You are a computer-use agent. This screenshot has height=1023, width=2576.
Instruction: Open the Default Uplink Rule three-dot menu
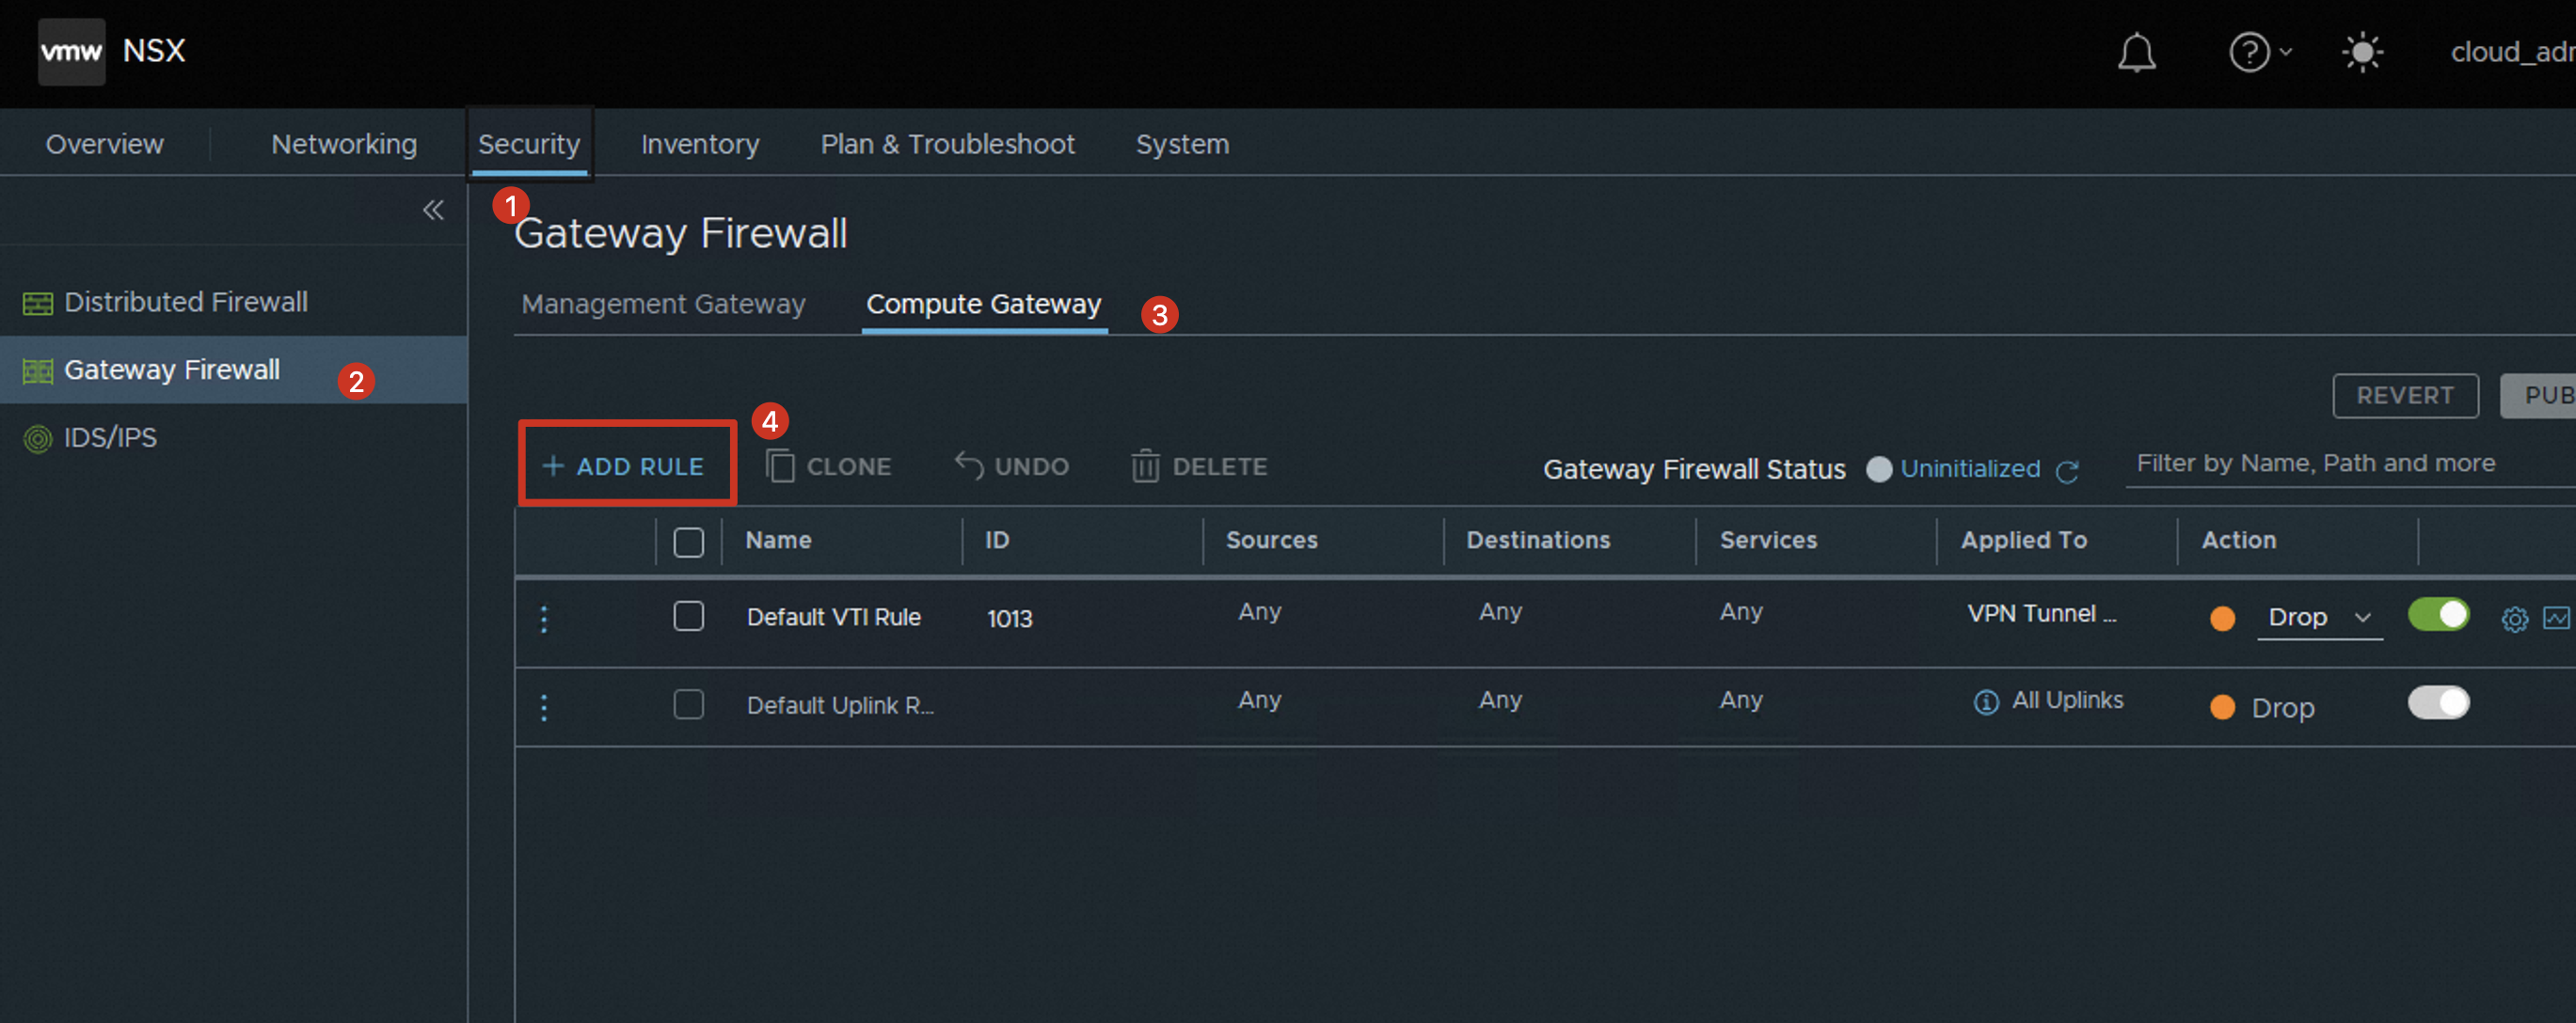[x=544, y=707]
